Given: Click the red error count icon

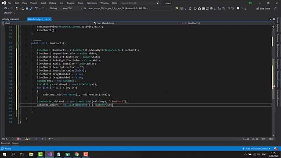Looking at the screenshot, I should pyautogui.click(x=19, y=139).
